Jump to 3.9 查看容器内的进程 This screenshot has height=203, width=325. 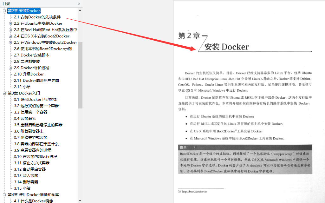click(x=33, y=150)
